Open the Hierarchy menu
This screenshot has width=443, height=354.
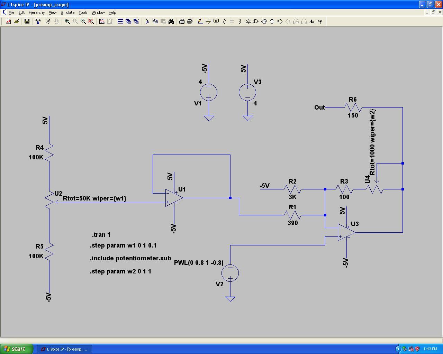[36, 12]
